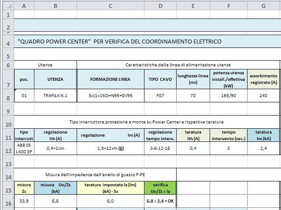Click the "FG7" cable type cell

[x=160, y=95]
